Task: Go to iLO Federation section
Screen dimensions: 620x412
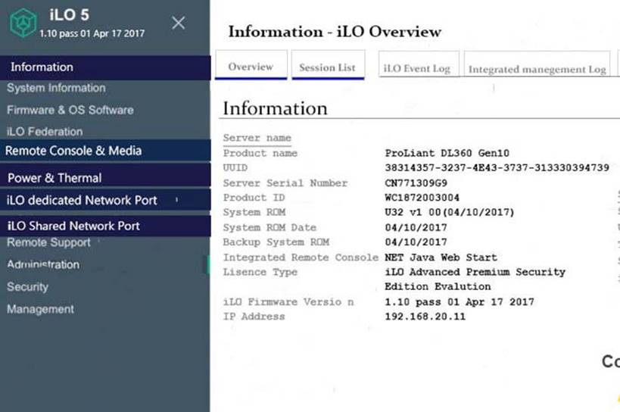Action: pos(45,132)
